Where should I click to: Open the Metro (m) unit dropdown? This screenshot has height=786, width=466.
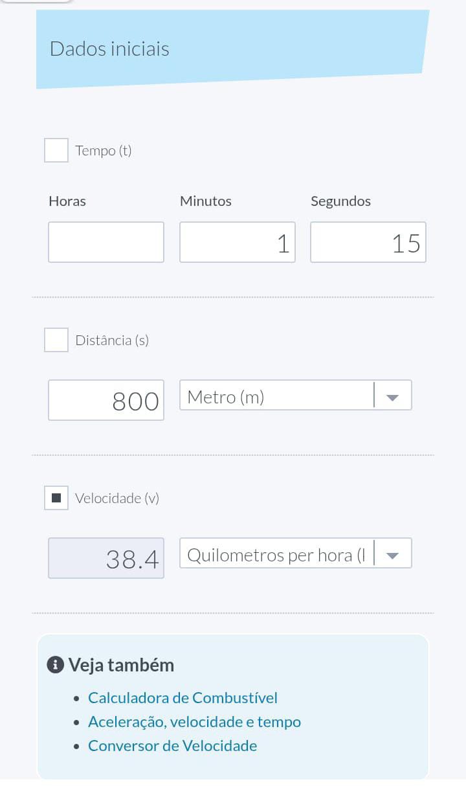295,396
